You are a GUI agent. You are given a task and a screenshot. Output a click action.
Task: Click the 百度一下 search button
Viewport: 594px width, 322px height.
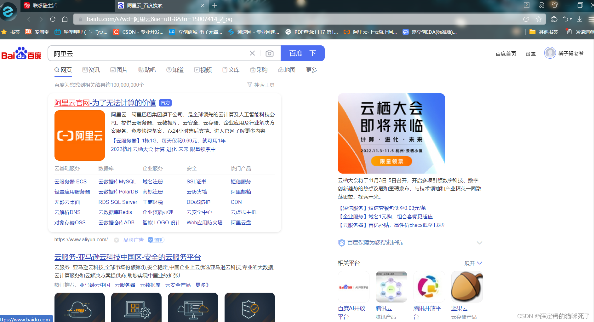pos(302,53)
